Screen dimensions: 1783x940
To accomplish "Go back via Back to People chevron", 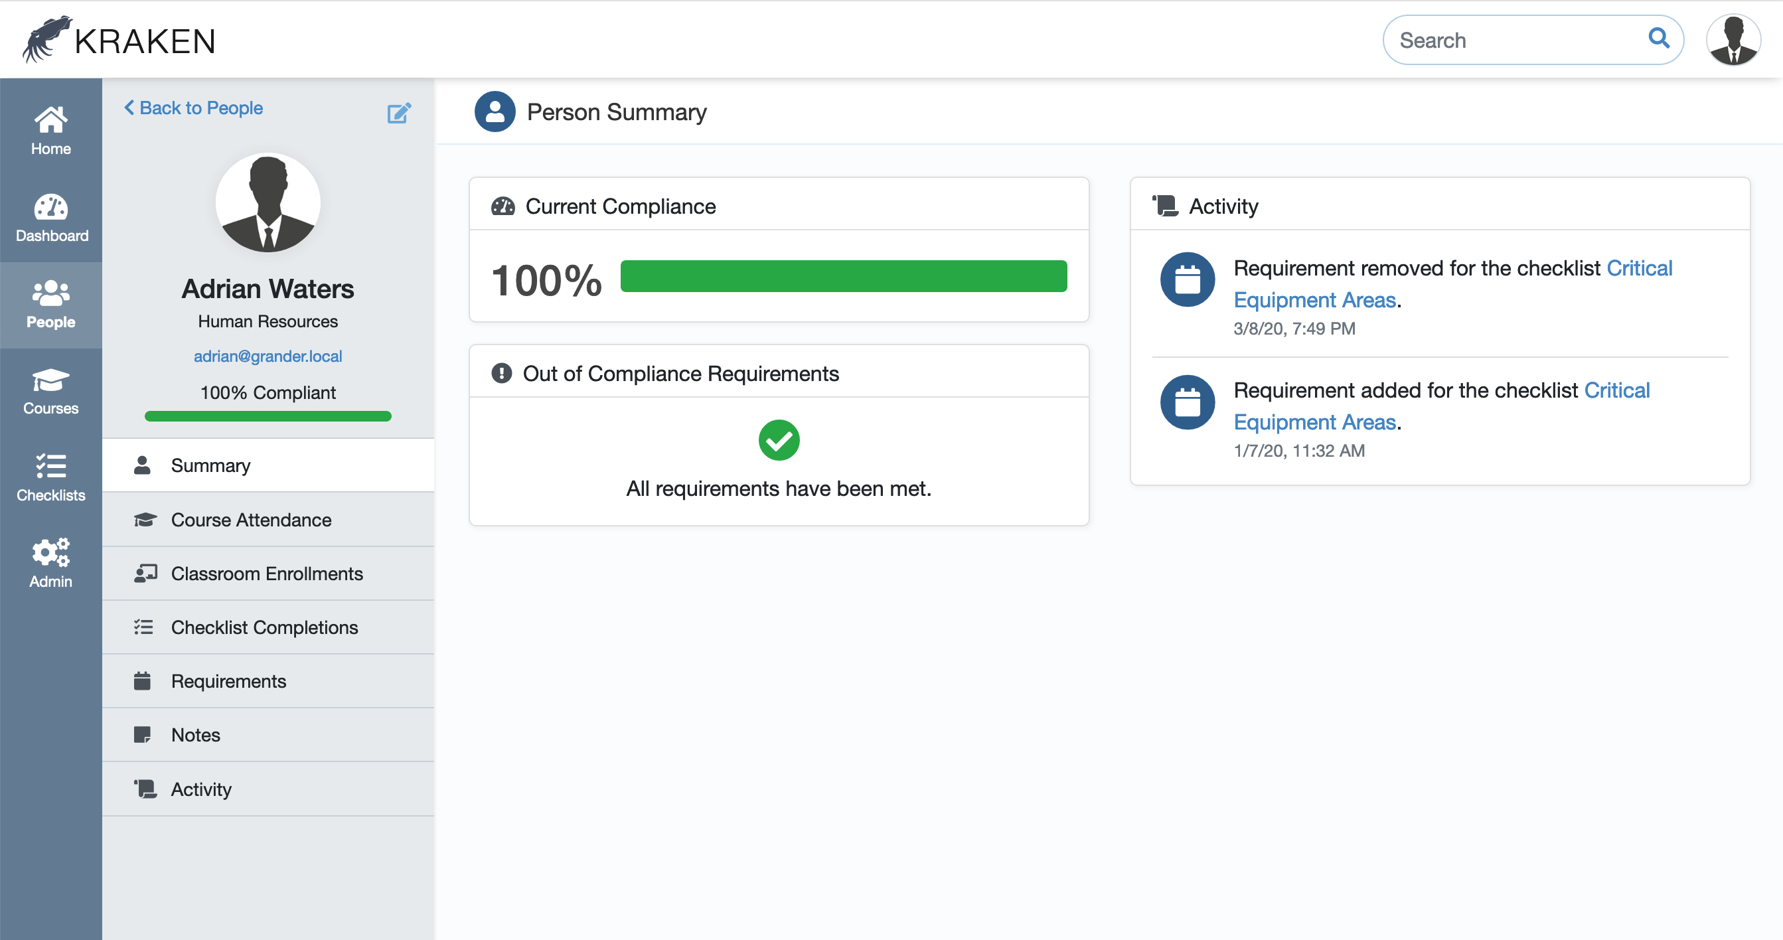I will point(194,108).
